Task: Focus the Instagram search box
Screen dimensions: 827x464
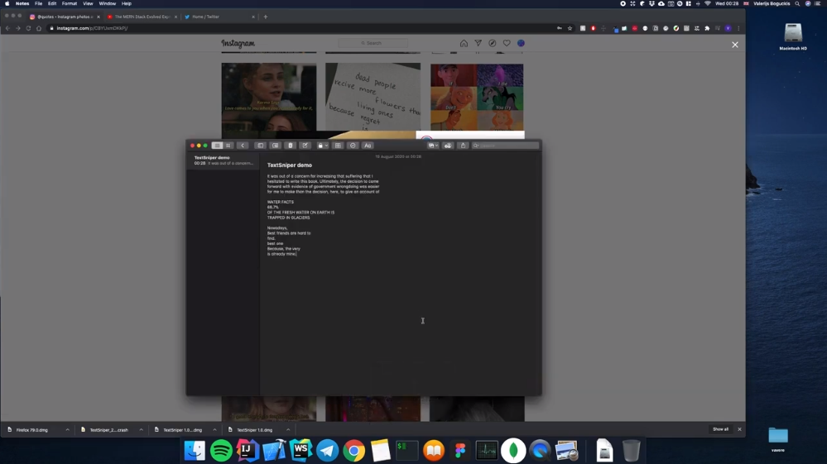Action: click(373, 43)
